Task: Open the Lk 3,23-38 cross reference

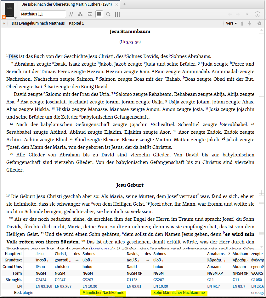Action: point(130,42)
